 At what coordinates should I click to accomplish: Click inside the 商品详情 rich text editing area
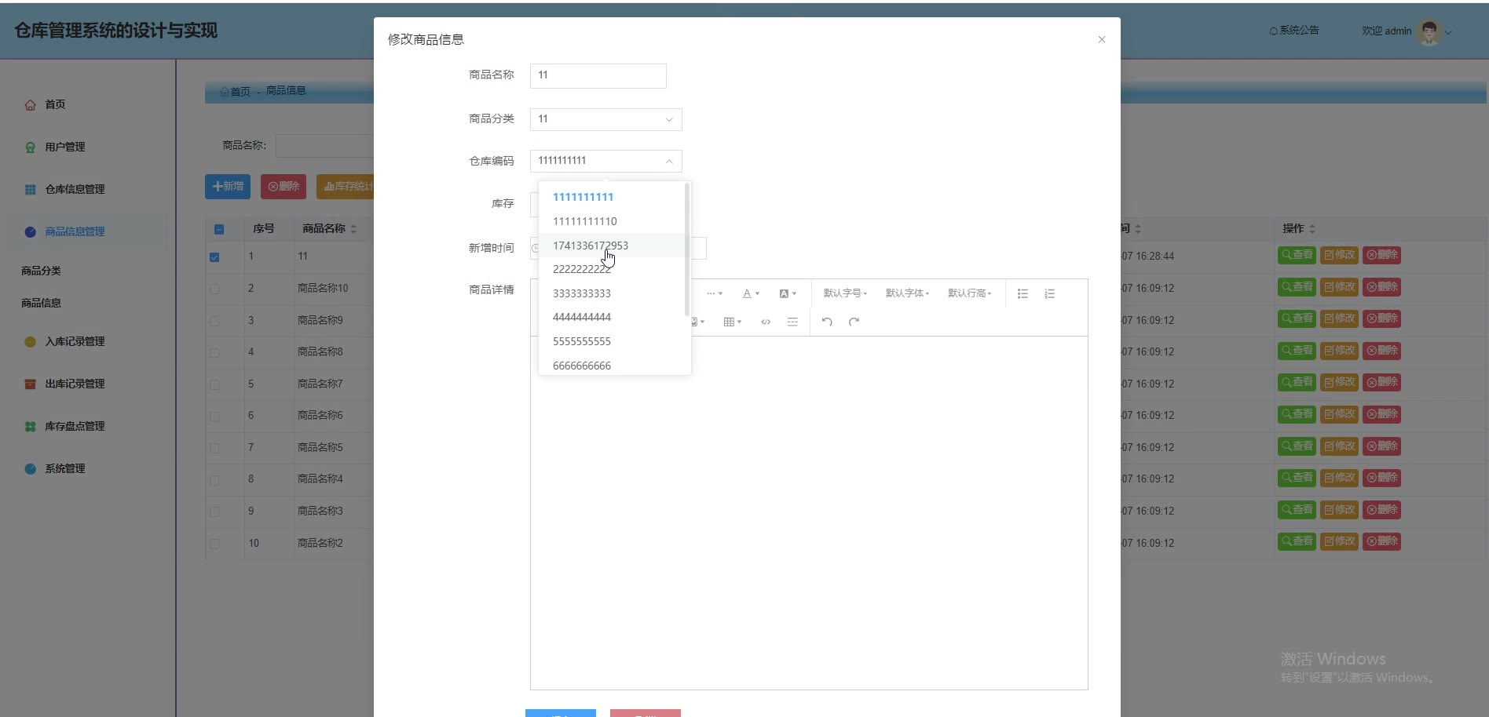coord(809,513)
